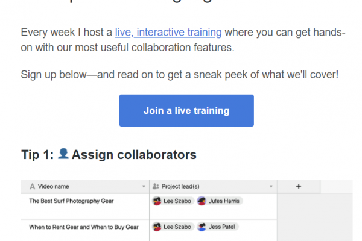Click the Video name column header text
Screen dimensions: 362x241
[53, 186]
